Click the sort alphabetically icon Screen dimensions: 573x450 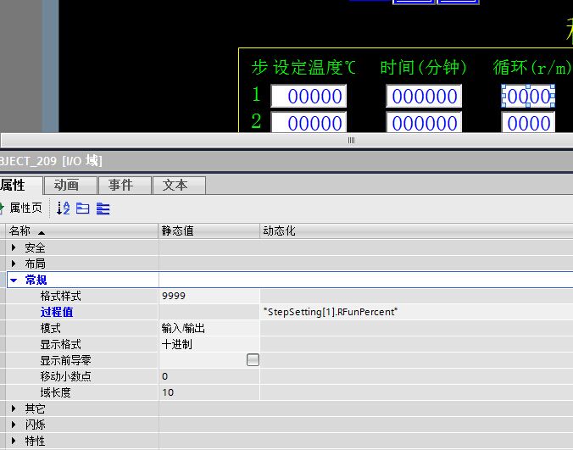point(64,208)
